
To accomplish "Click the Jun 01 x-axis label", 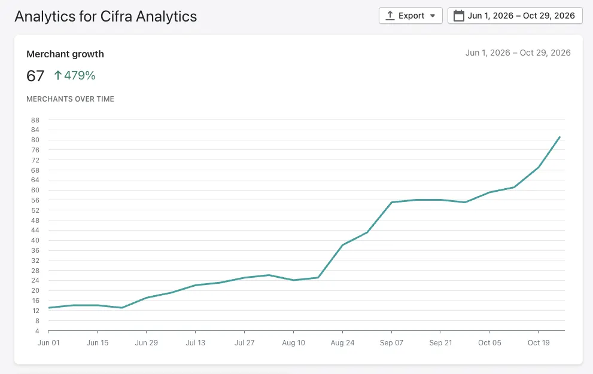I will [48, 343].
